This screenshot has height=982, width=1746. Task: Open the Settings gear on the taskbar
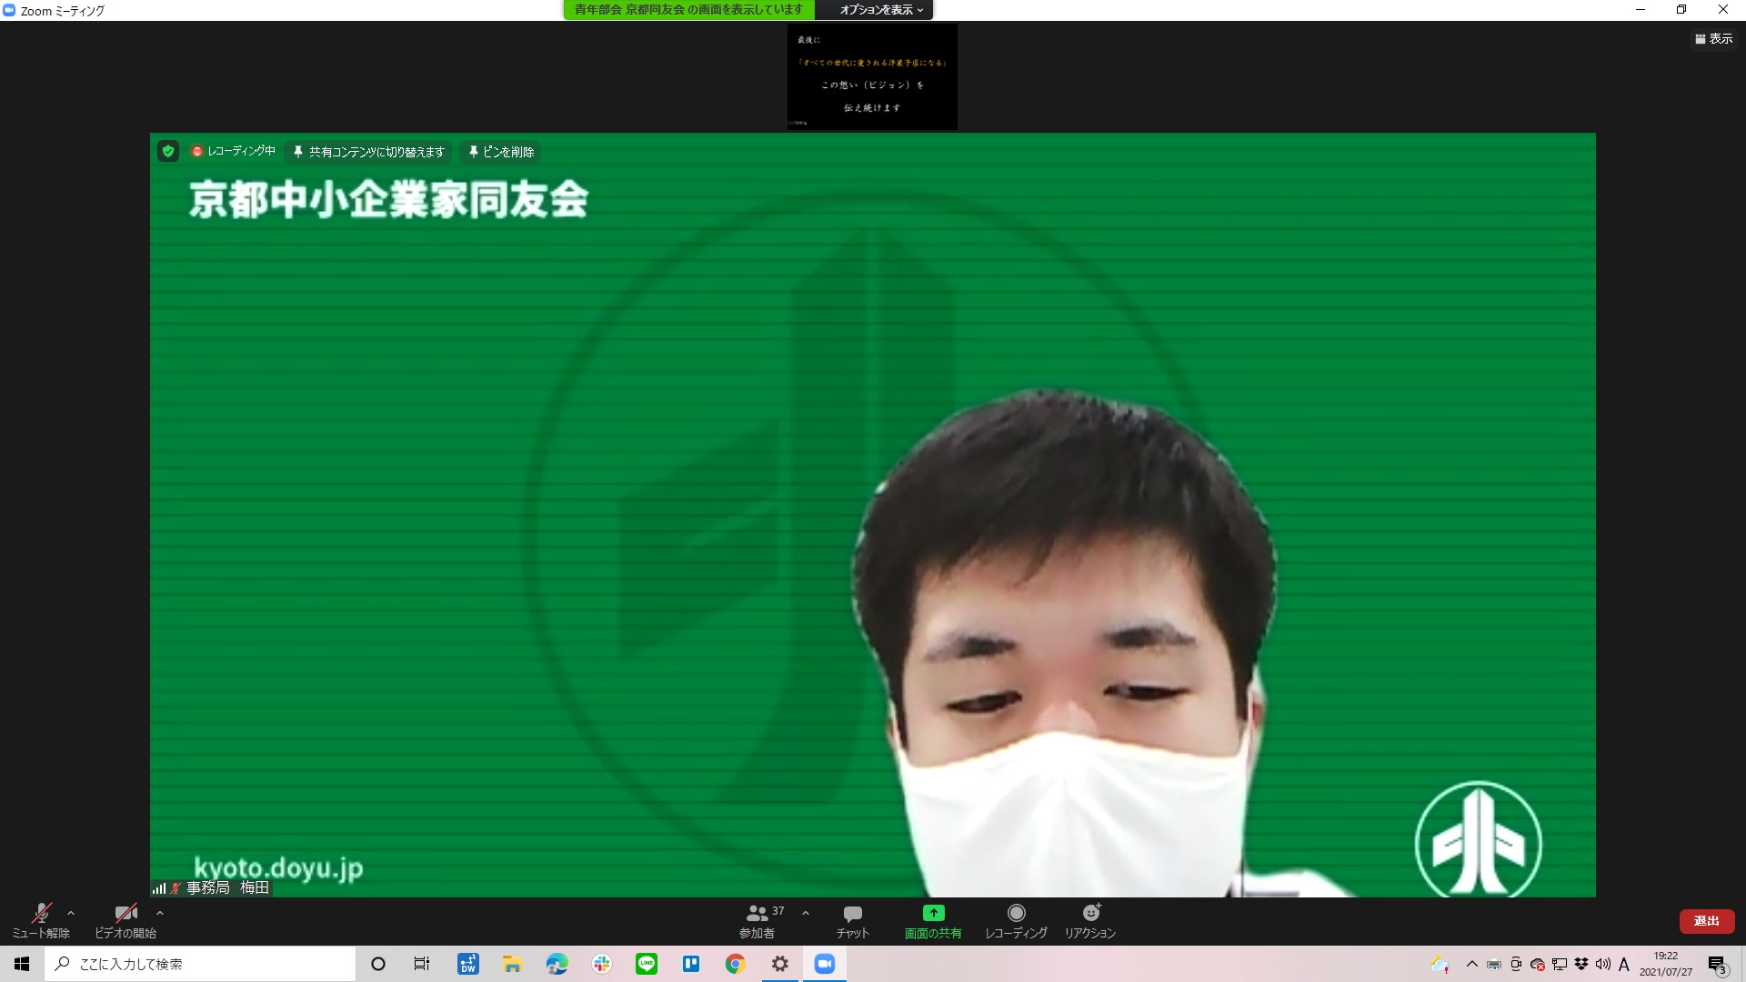tap(780, 964)
